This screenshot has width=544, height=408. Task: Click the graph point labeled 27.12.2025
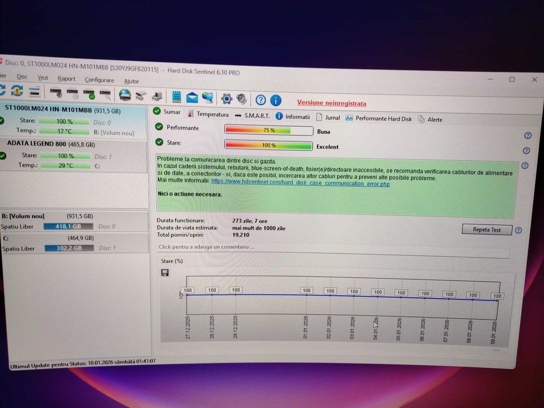[187, 294]
